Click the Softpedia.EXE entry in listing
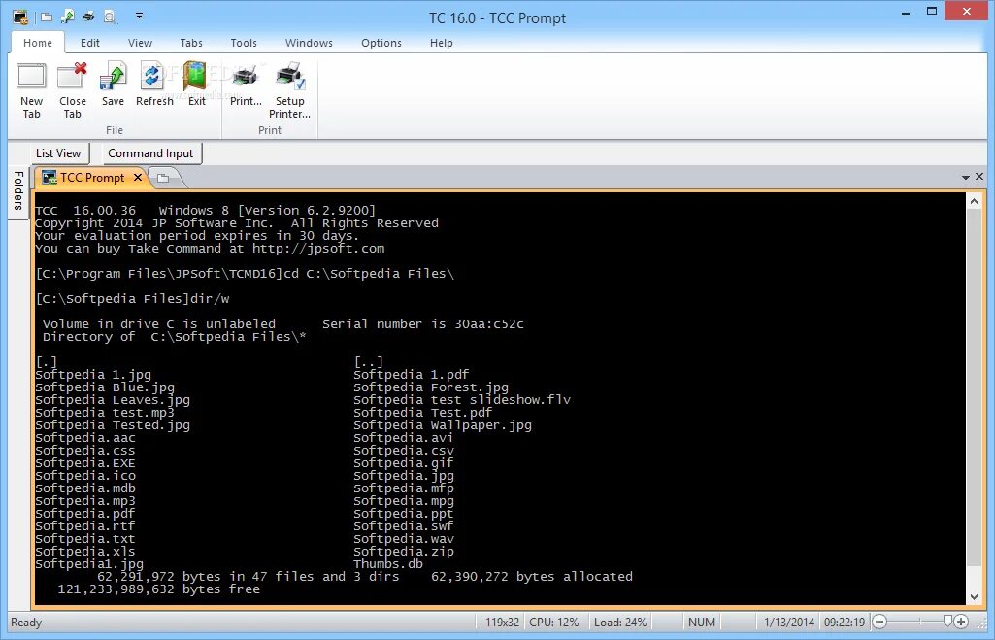The image size is (995, 640). pos(85,463)
